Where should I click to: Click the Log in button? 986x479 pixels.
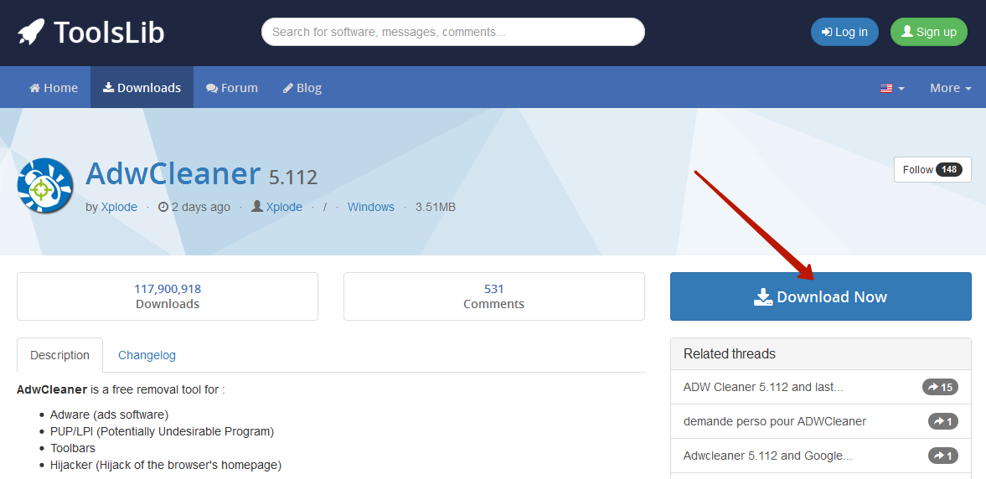click(844, 32)
